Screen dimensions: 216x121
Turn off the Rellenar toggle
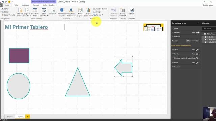pyautogui.click(x=198, y=32)
